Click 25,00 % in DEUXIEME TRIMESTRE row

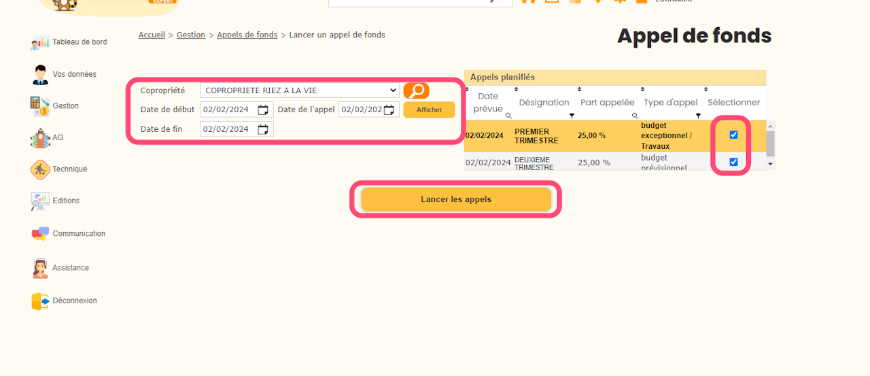(x=594, y=163)
